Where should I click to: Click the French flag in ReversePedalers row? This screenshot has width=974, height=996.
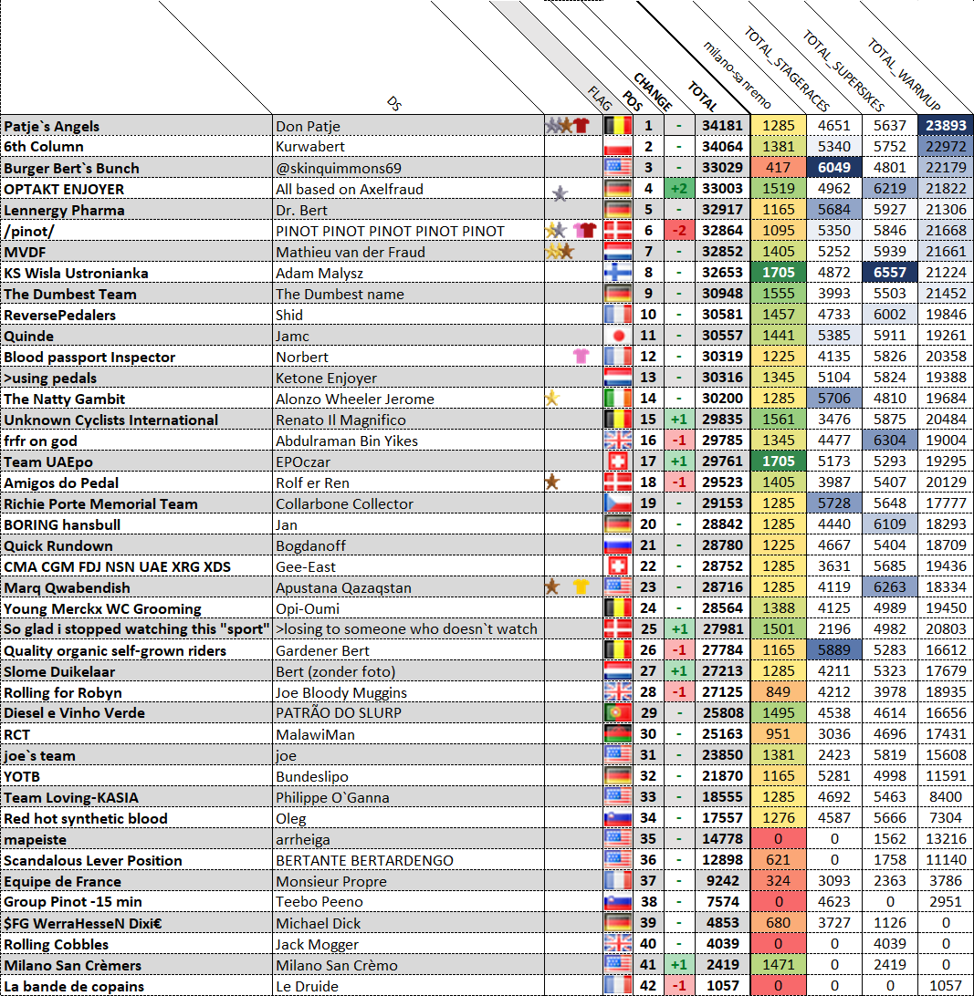617,314
